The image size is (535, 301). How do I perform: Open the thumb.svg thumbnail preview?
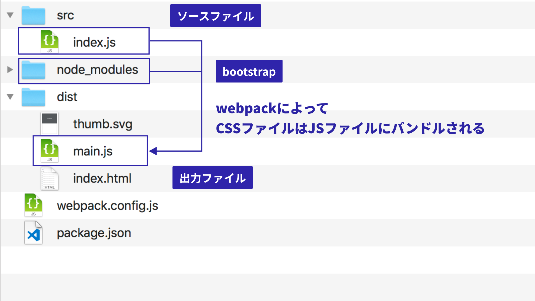click(x=50, y=123)
